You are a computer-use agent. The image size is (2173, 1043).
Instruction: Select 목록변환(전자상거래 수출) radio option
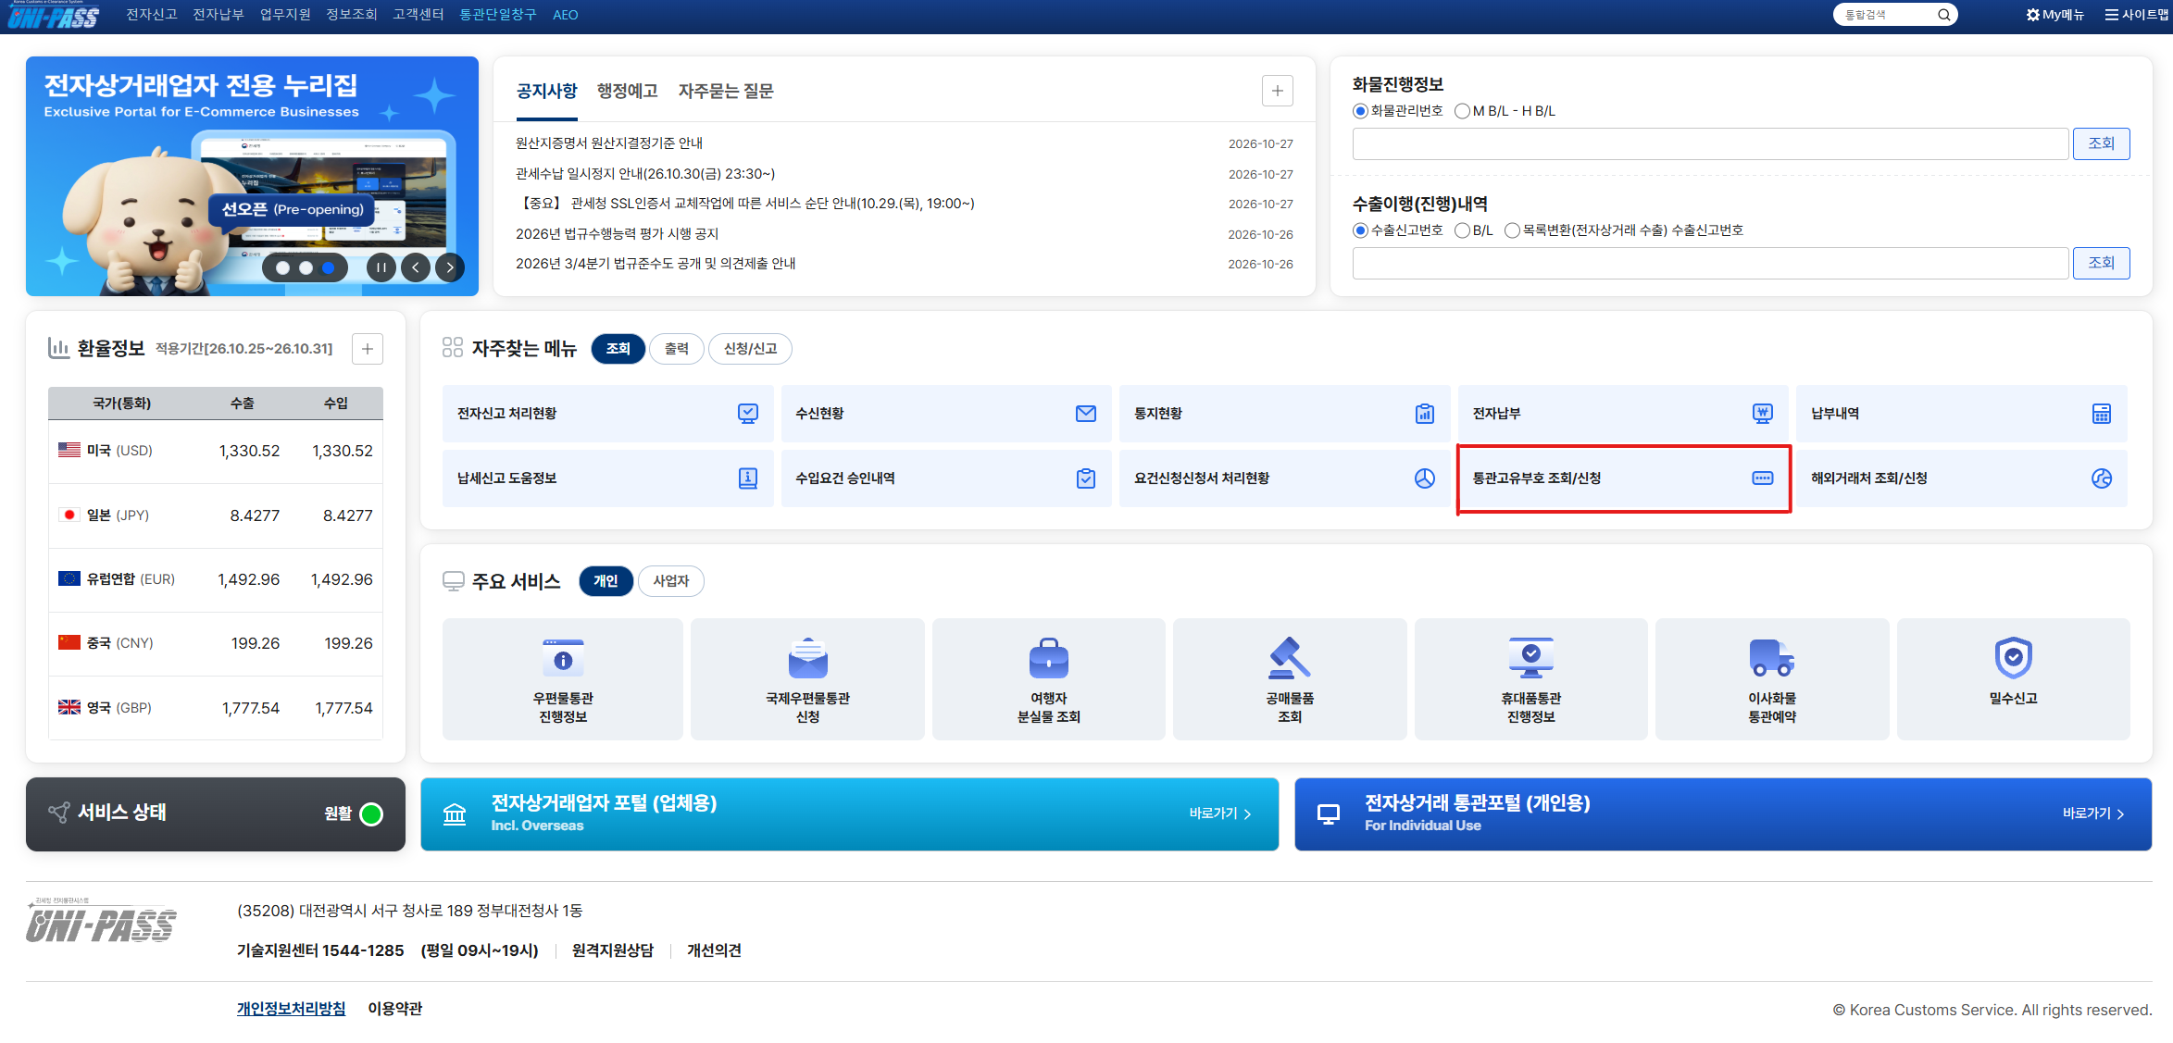pos(1512,230)
